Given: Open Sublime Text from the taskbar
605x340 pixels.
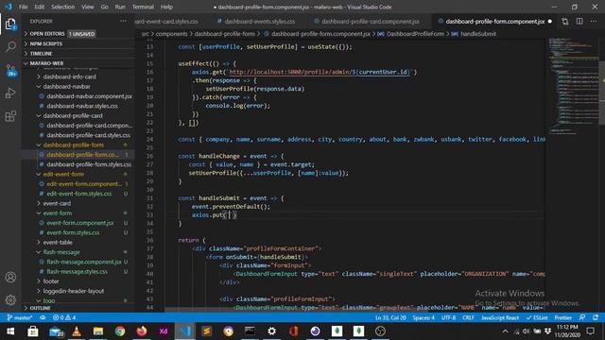Looking at the screenshot, I should [206, 331].
